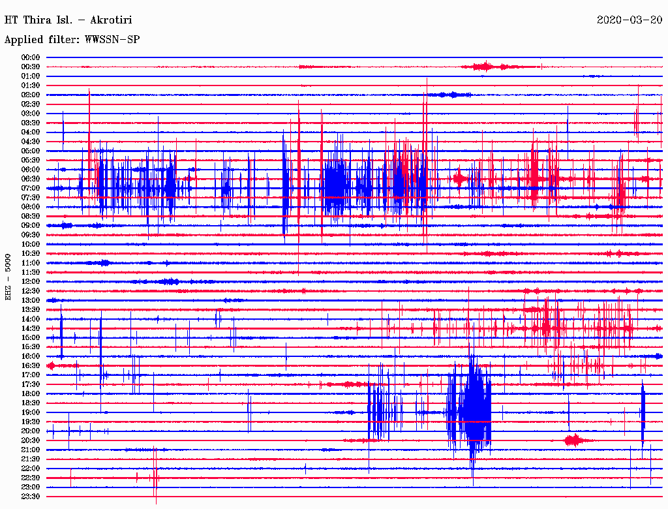Click the 07:30 time label
The height and width of the screenshot is (509, 668).
click(x=31, y=198)
